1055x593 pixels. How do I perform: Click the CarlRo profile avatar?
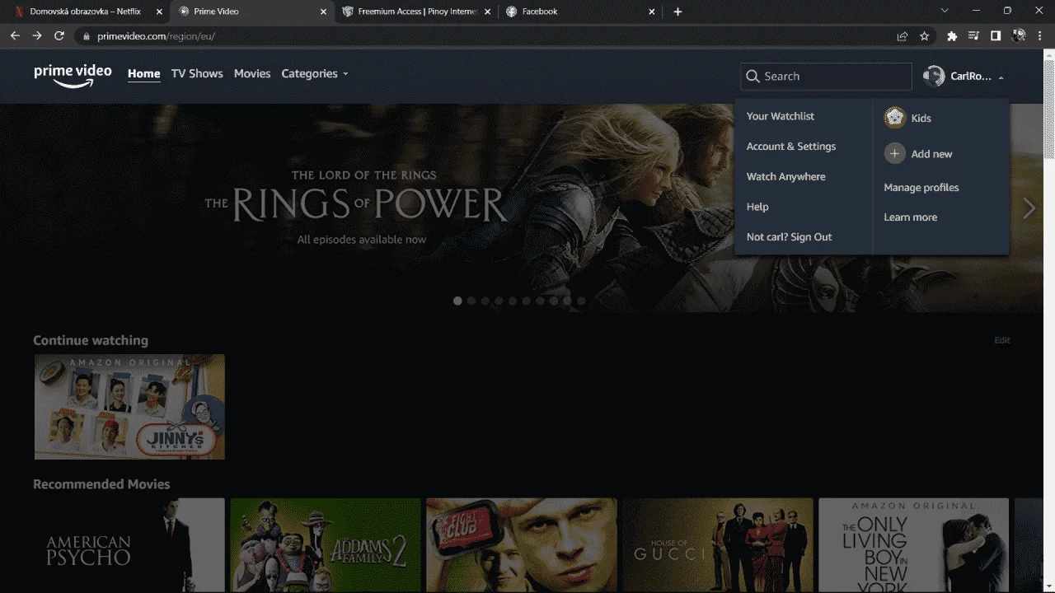934,76
